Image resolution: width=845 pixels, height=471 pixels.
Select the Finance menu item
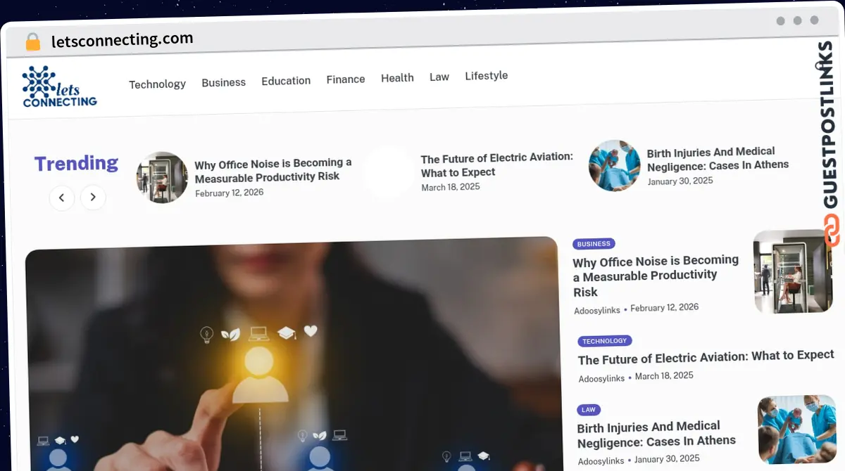(346, 79)
